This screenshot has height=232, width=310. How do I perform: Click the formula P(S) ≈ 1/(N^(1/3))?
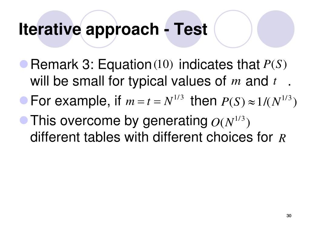[259, 101]
